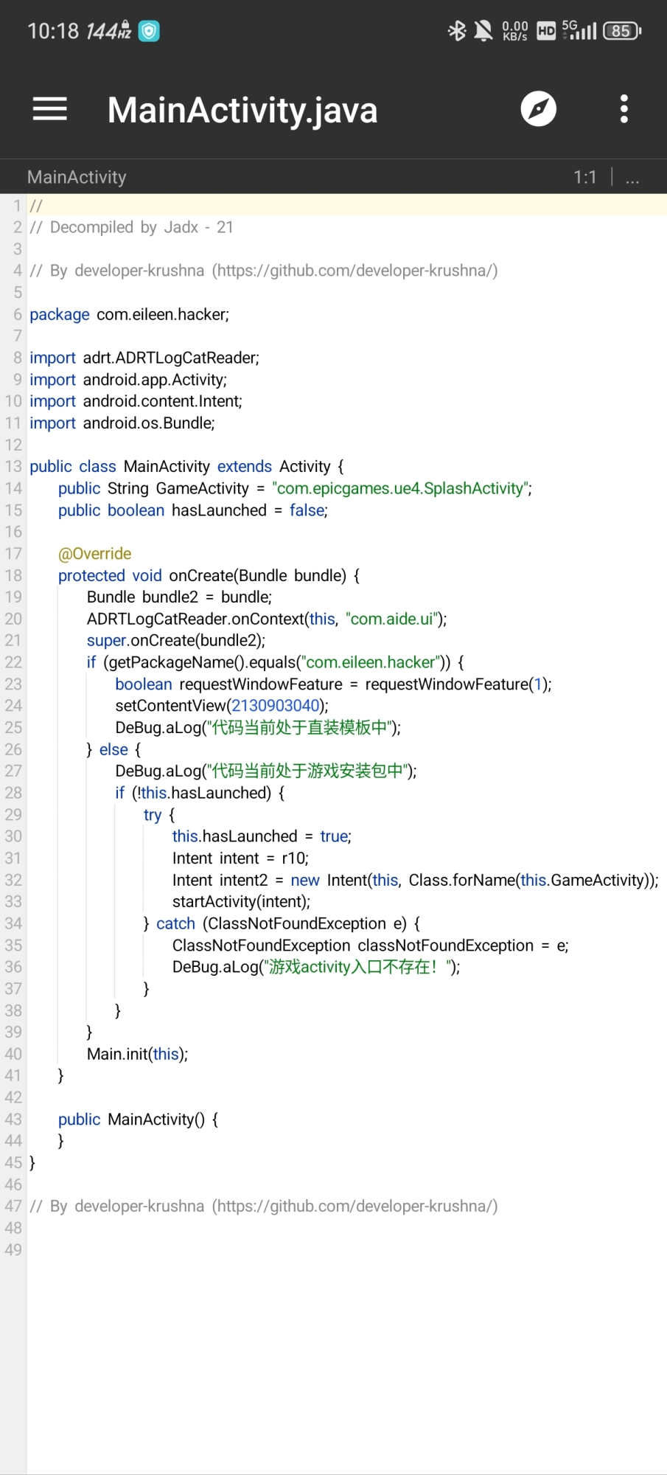This screenshot has width=667, height=1475.
Task: Select the MainActivity breadcrumb label
Action: click(77, 177)
